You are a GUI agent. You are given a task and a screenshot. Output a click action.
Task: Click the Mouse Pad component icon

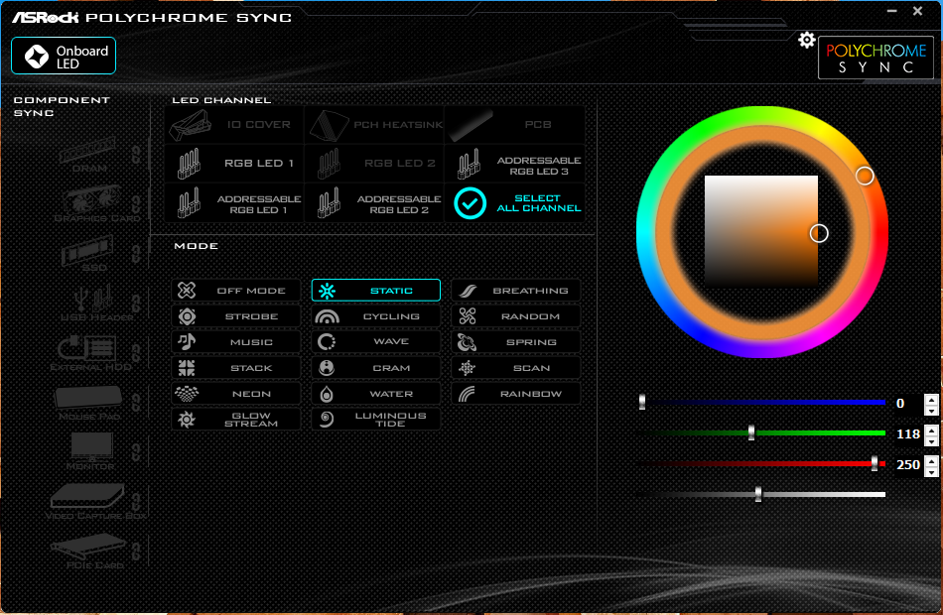click(88, 398)
